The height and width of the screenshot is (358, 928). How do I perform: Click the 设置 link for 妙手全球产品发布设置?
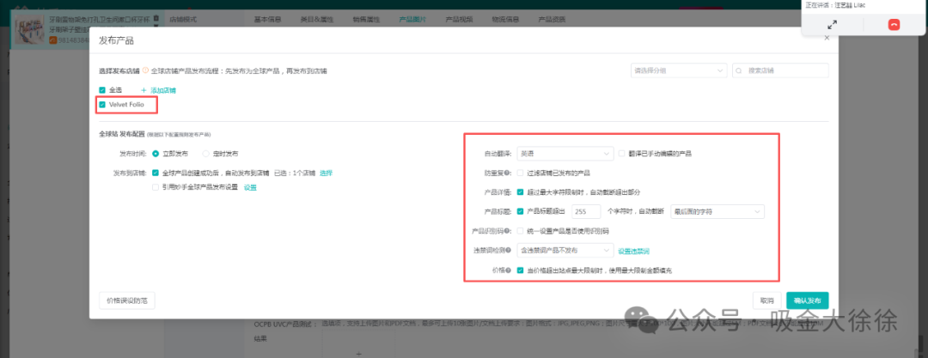tap(250, 187)
